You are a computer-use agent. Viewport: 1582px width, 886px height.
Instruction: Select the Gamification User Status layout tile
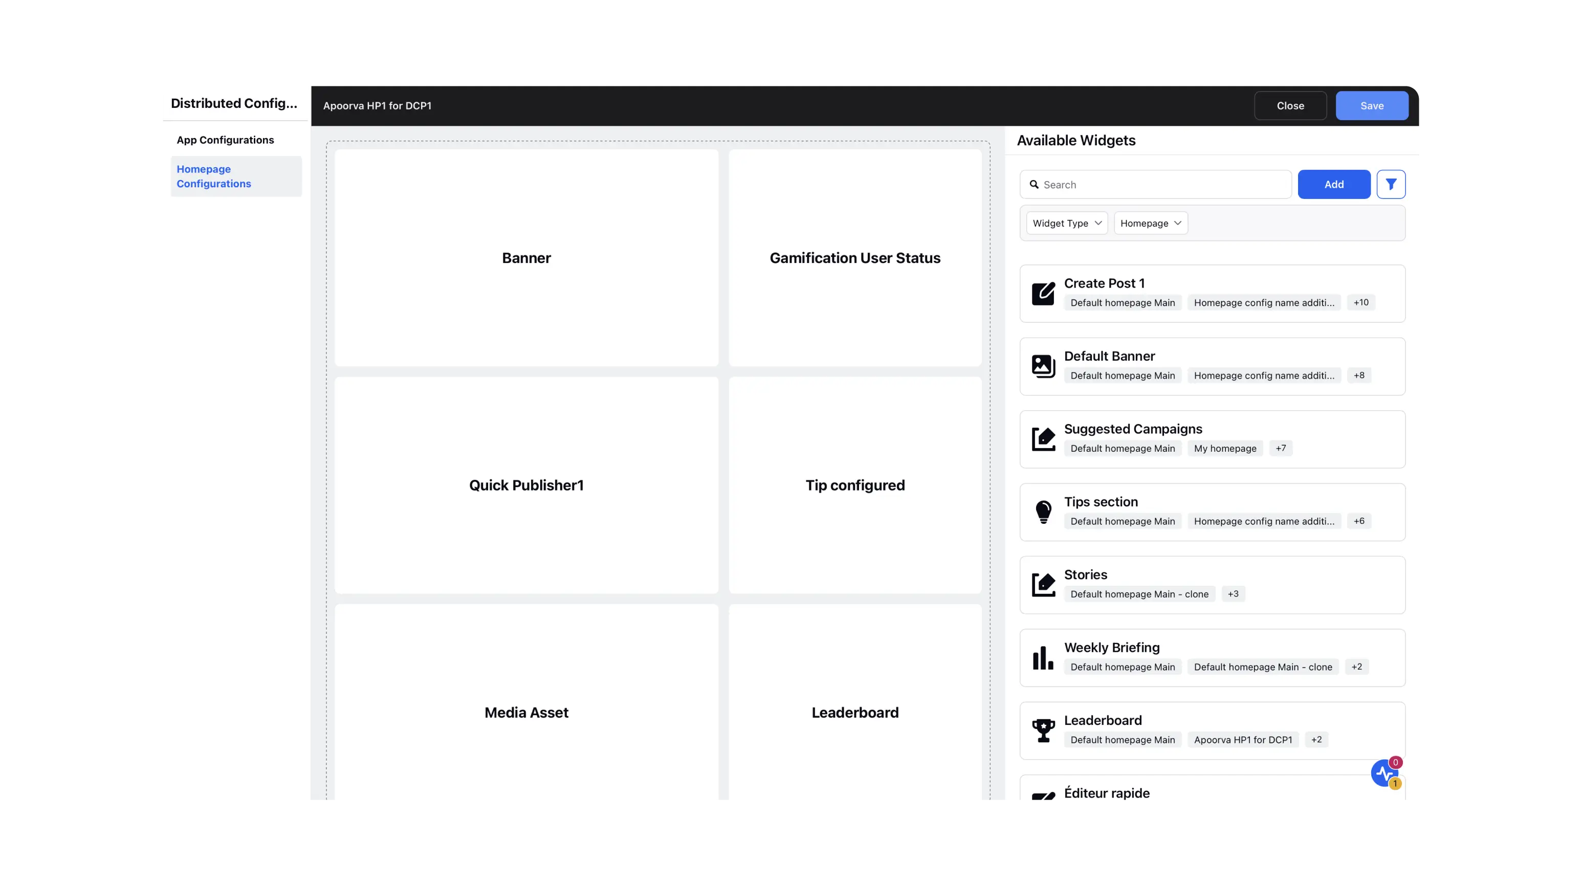[854, 258]
